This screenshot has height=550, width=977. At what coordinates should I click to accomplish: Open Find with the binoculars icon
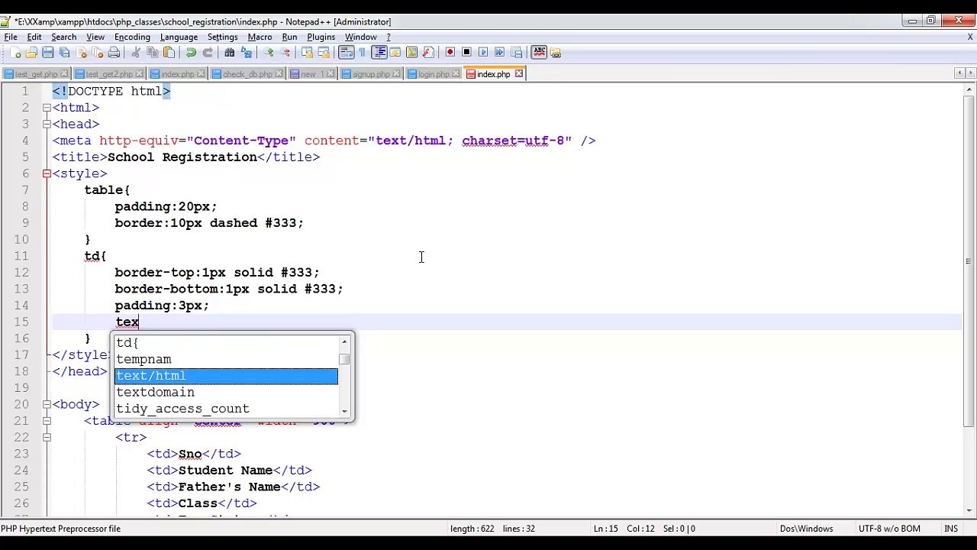point(230,53)
